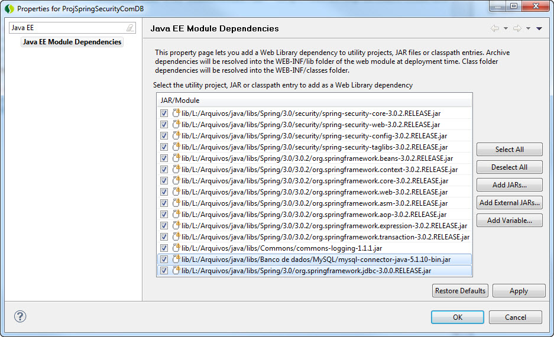The height and width of the screenshot is (337, 554).
Task: Click the jar icon for org.springframework.expression jar
Action: point(176,225)
